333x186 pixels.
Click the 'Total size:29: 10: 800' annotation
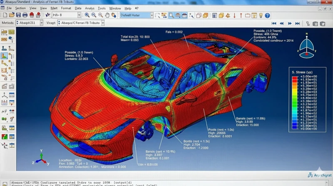(x=135, y=37)
